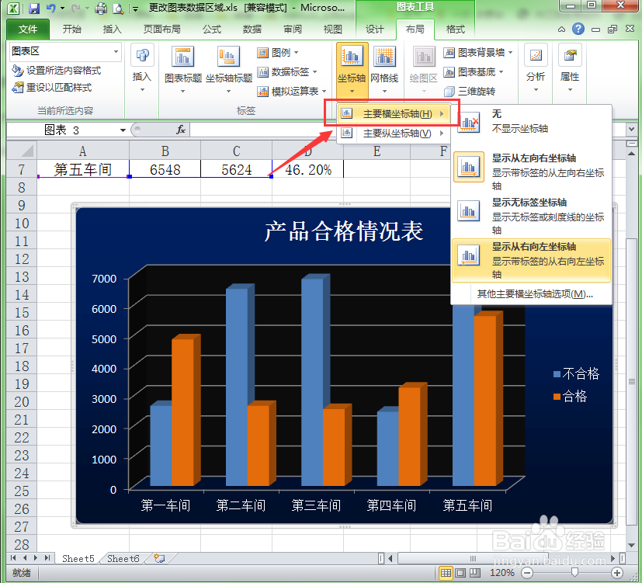Click Reset to Match Style (重设以匹配样式)
642x583 pixels.
[51, 87]
